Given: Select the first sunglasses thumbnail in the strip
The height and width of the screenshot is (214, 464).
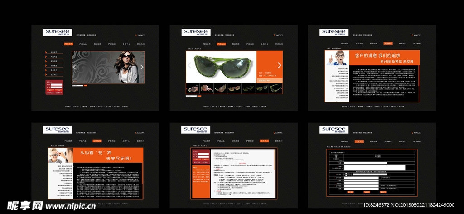Looking at the screenshot, I should (x=193, y=88).
